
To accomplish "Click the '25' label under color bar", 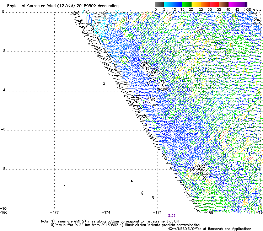I will pyautogui.click(x=201, y=9).
